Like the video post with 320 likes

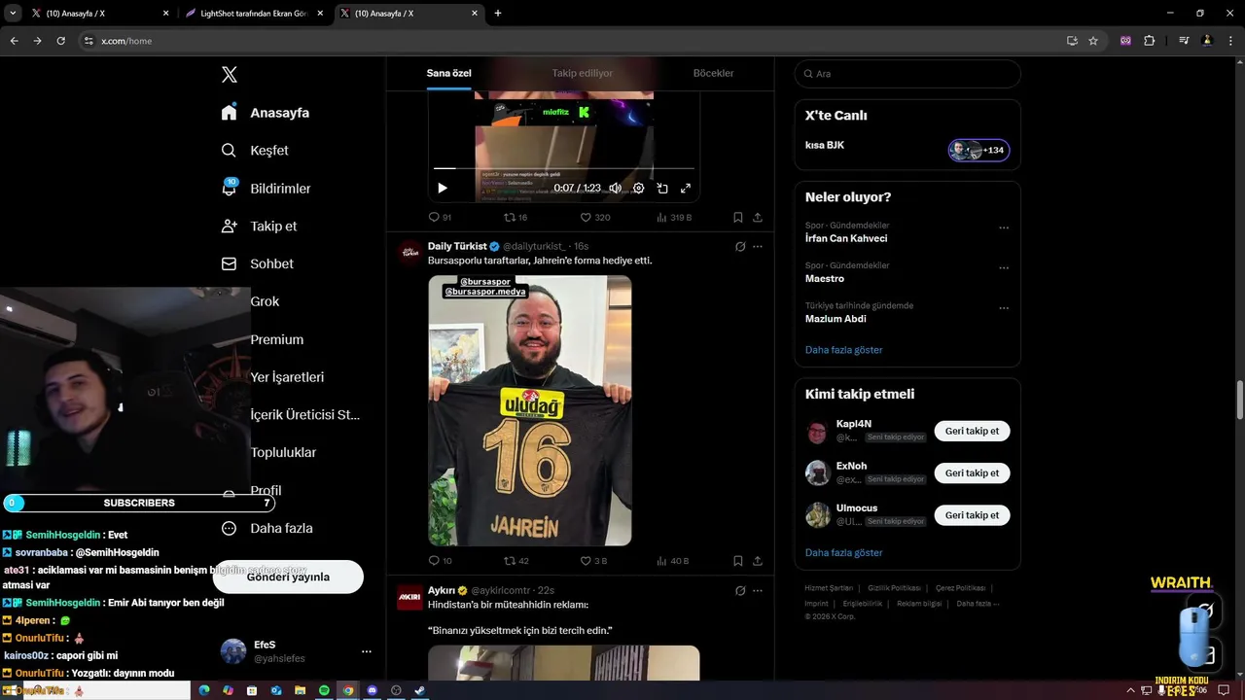pos(595,218)
